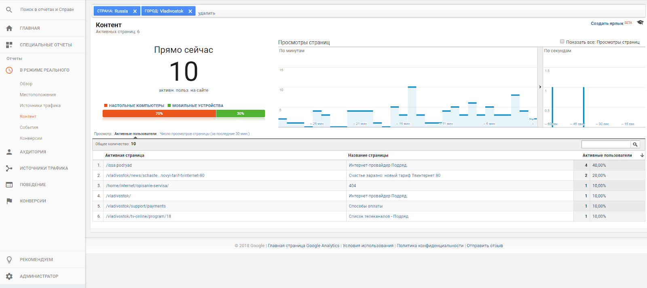The height and width of the screenshot is (288, 647).
Task: Remove the Vladivostok city filter
Action: pyautogui.click(x=190, y=11)
